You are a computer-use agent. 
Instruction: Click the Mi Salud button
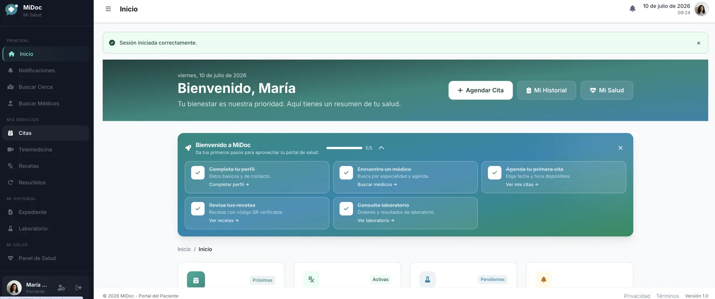[607, 90]
